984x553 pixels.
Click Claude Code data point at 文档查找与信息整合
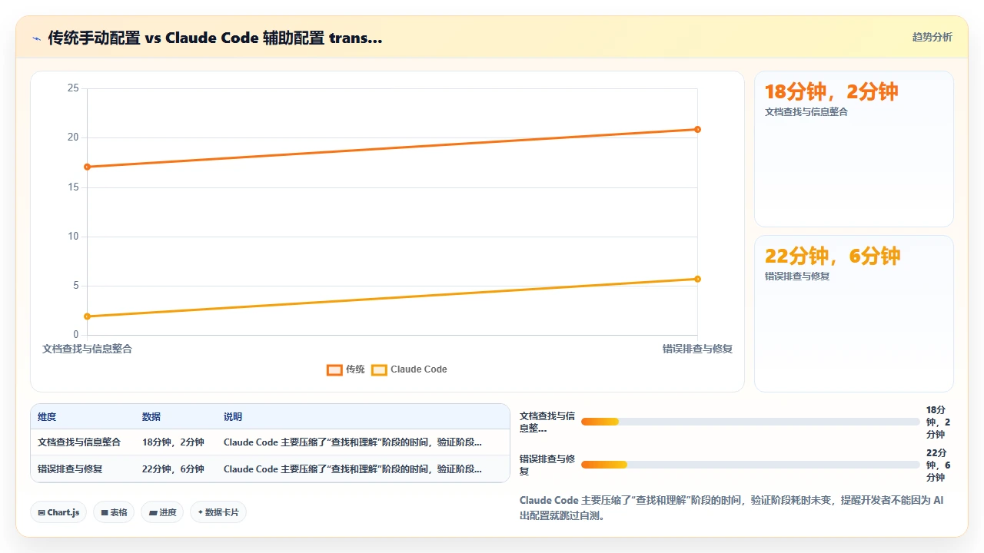coord(87,316)
